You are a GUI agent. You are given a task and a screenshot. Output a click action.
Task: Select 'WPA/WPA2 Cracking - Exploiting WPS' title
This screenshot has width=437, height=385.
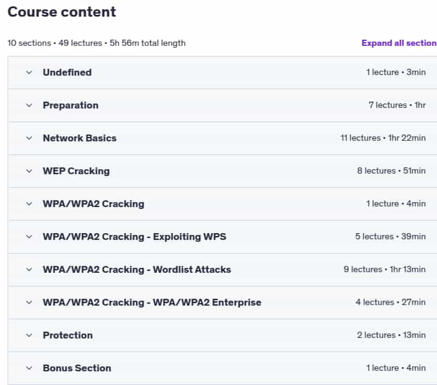pyautogui.click(x=135, y=237)
